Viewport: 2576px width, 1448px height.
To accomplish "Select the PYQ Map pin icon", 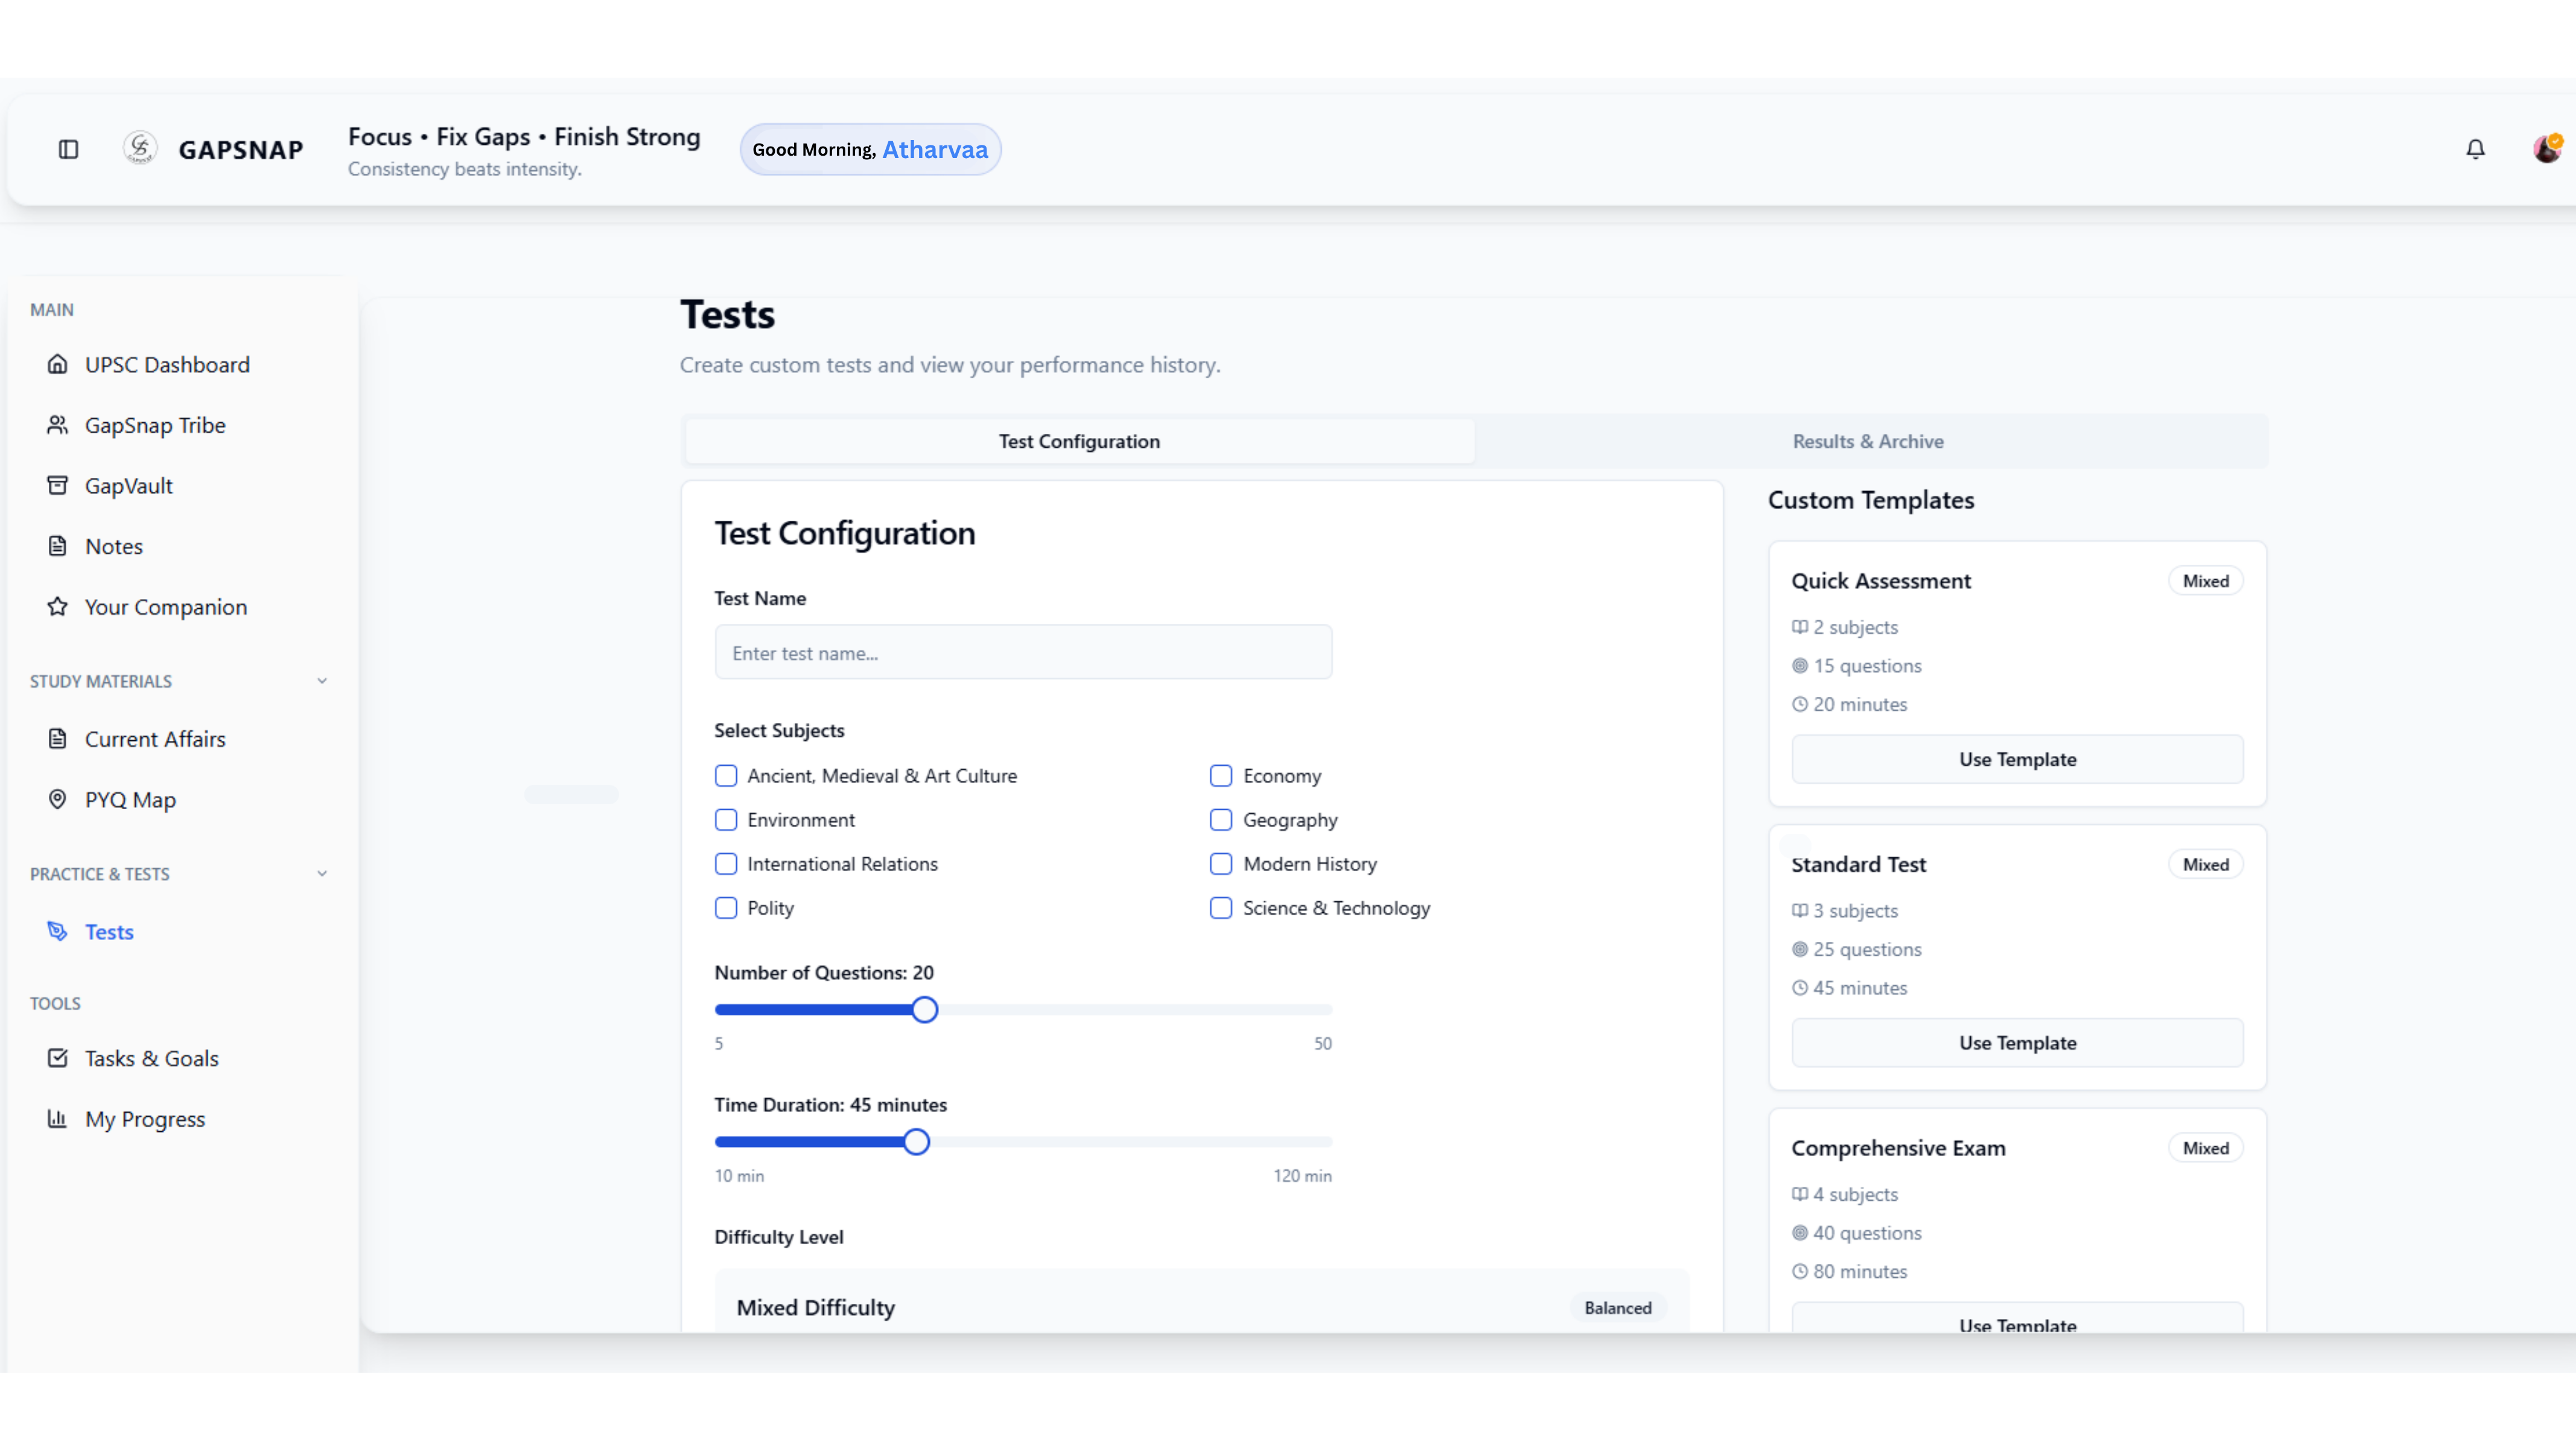I will tap(59, 799).
